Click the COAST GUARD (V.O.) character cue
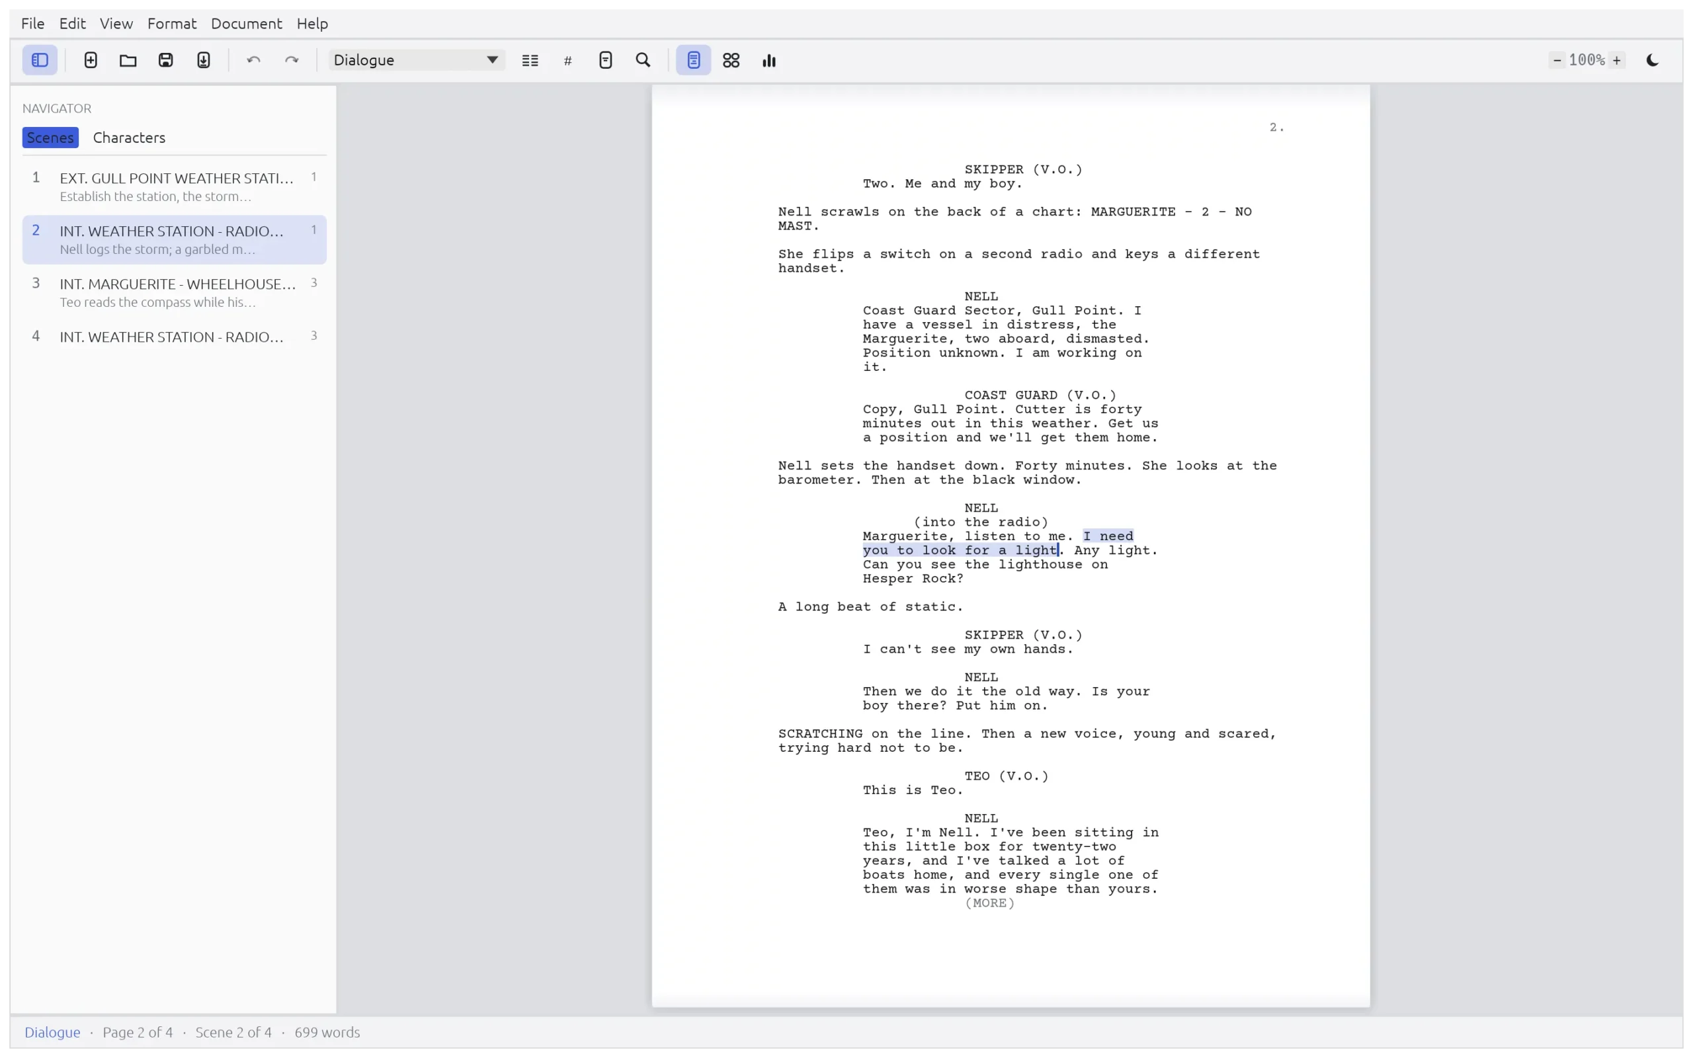The image size is (1693, 1058). (x=1040, y=395)
